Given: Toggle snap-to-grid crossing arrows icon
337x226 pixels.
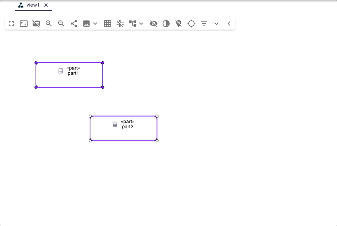Looking at the screenshot, I should click(x=120, y=24).
